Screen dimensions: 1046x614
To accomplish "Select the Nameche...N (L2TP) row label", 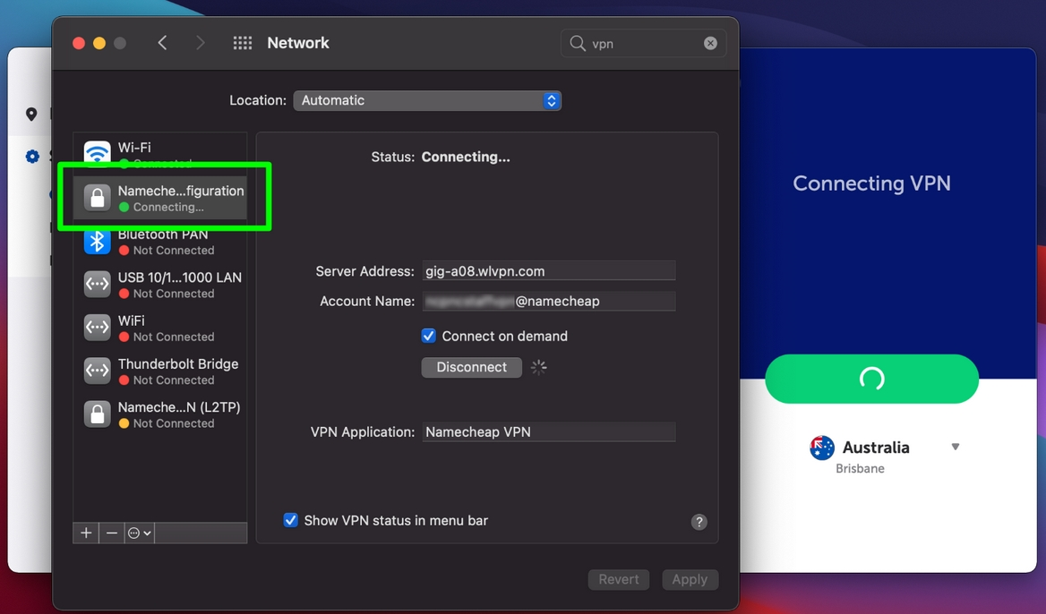I will pos(179,406).
